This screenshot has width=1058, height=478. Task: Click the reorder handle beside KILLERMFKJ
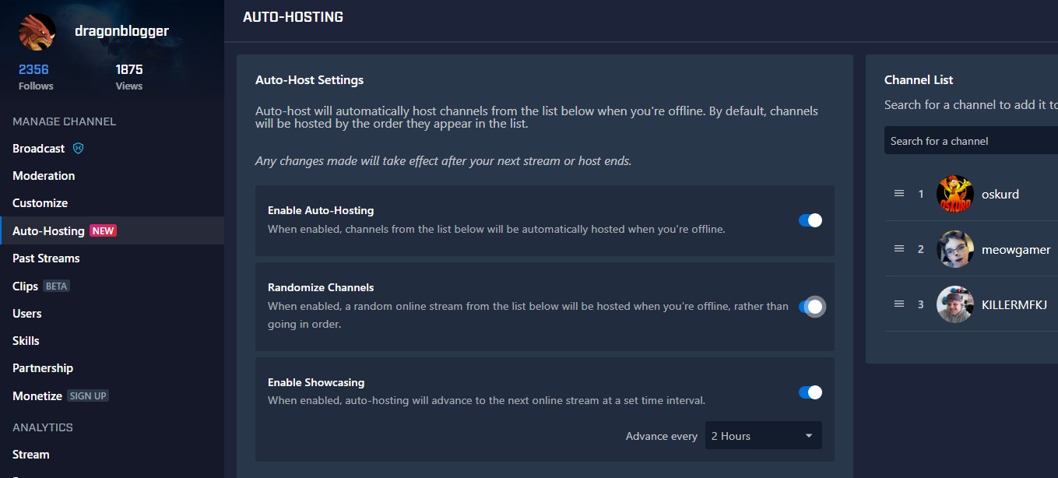[899, 304]
